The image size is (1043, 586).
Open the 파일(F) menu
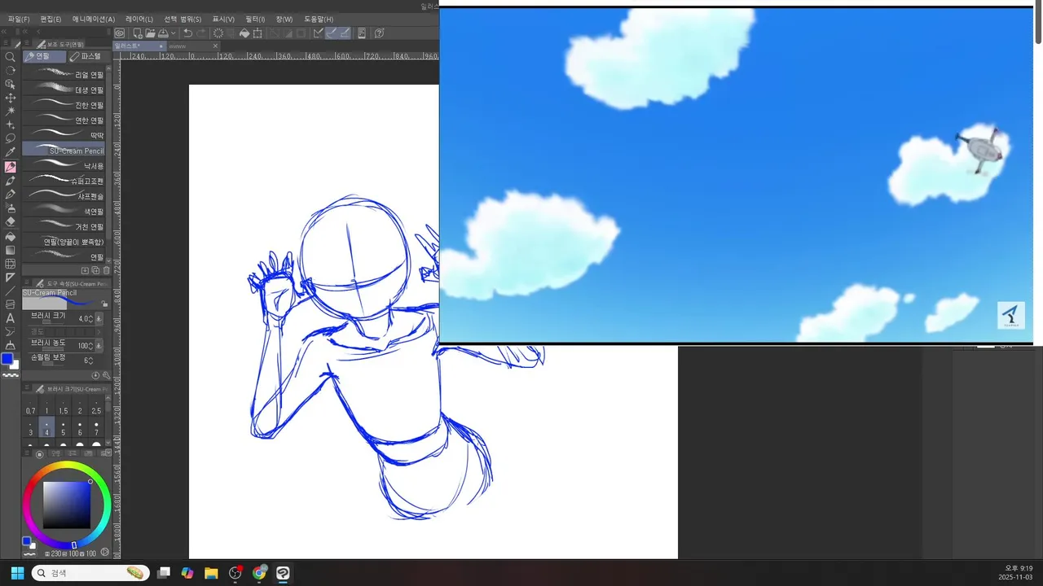(19, 19)
